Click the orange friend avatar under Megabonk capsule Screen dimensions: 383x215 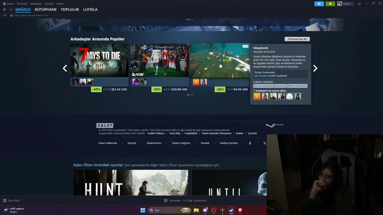(196, 82)
